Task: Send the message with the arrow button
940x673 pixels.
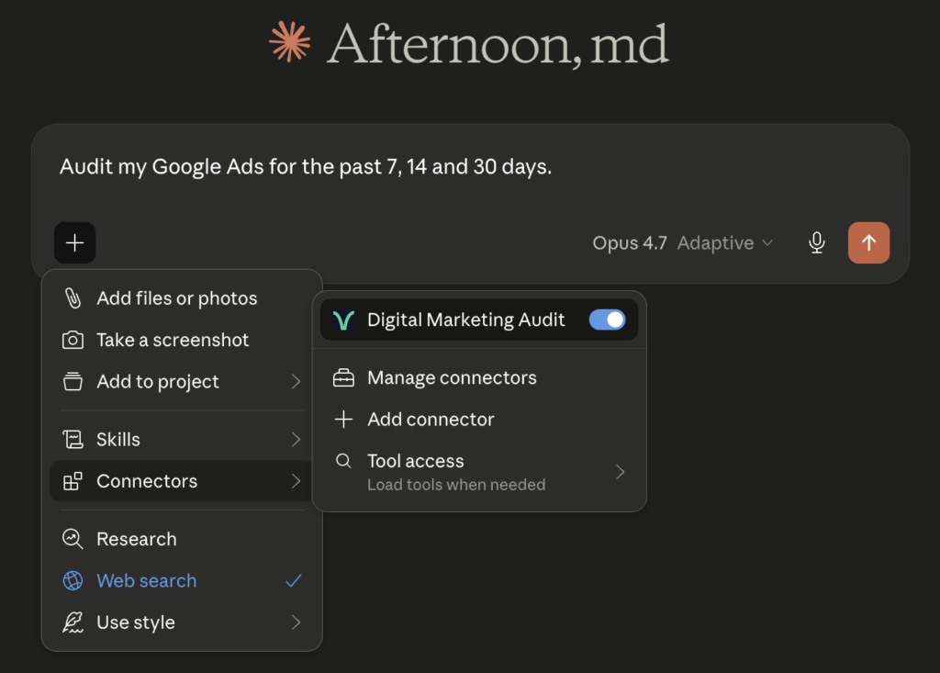Action: (x=868, y=243)
